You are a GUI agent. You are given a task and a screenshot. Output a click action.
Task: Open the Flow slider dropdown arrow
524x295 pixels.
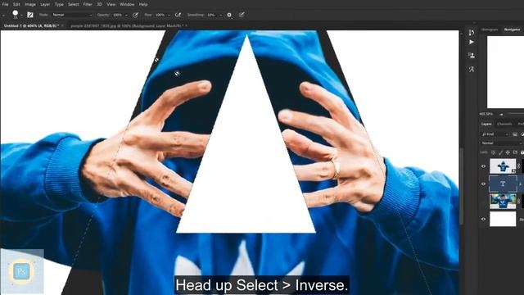pos(169,15)
